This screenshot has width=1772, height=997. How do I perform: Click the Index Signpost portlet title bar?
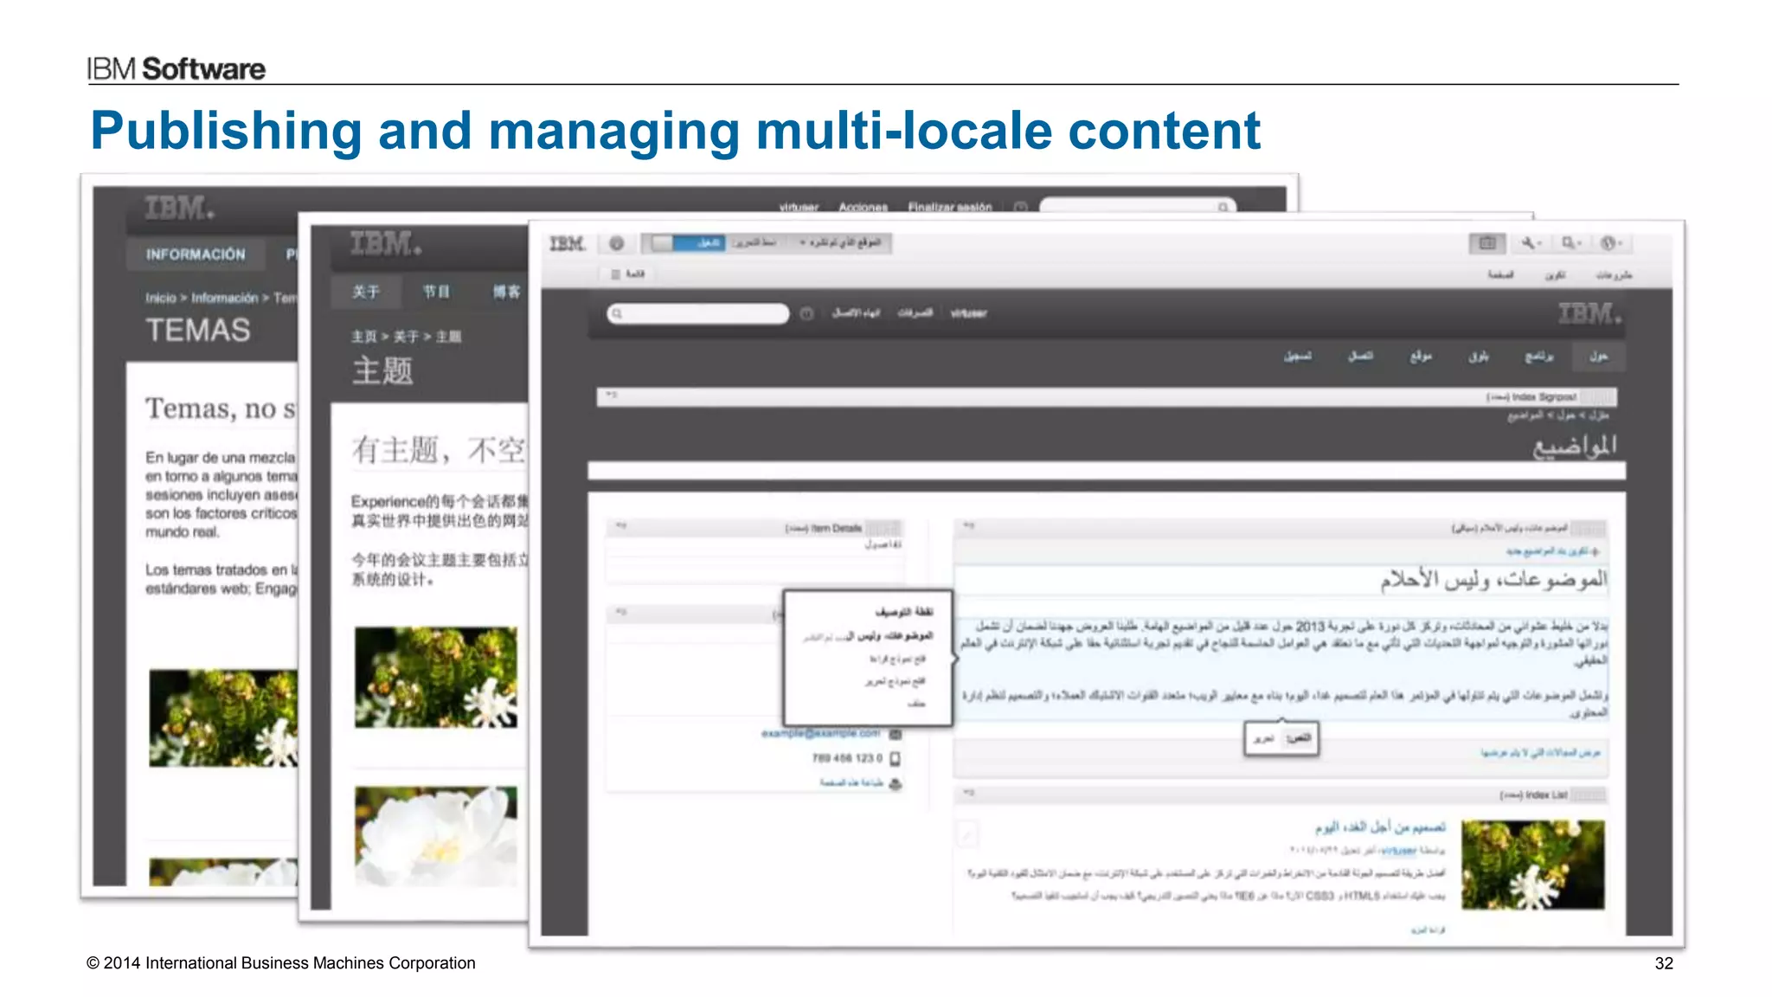coord(1107,396)
